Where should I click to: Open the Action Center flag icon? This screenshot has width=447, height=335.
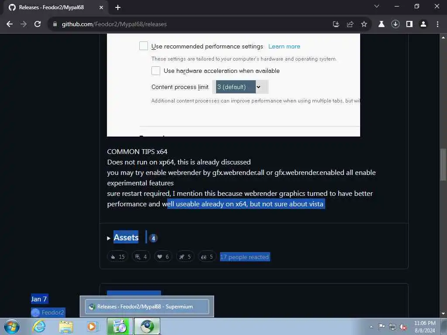[382, 327]
